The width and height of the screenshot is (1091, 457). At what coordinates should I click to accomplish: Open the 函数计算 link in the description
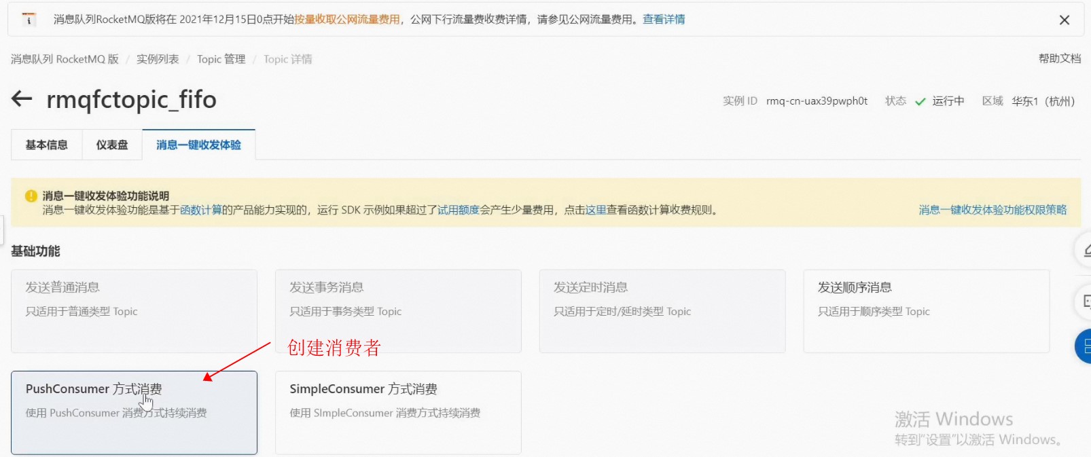point(201,210)
